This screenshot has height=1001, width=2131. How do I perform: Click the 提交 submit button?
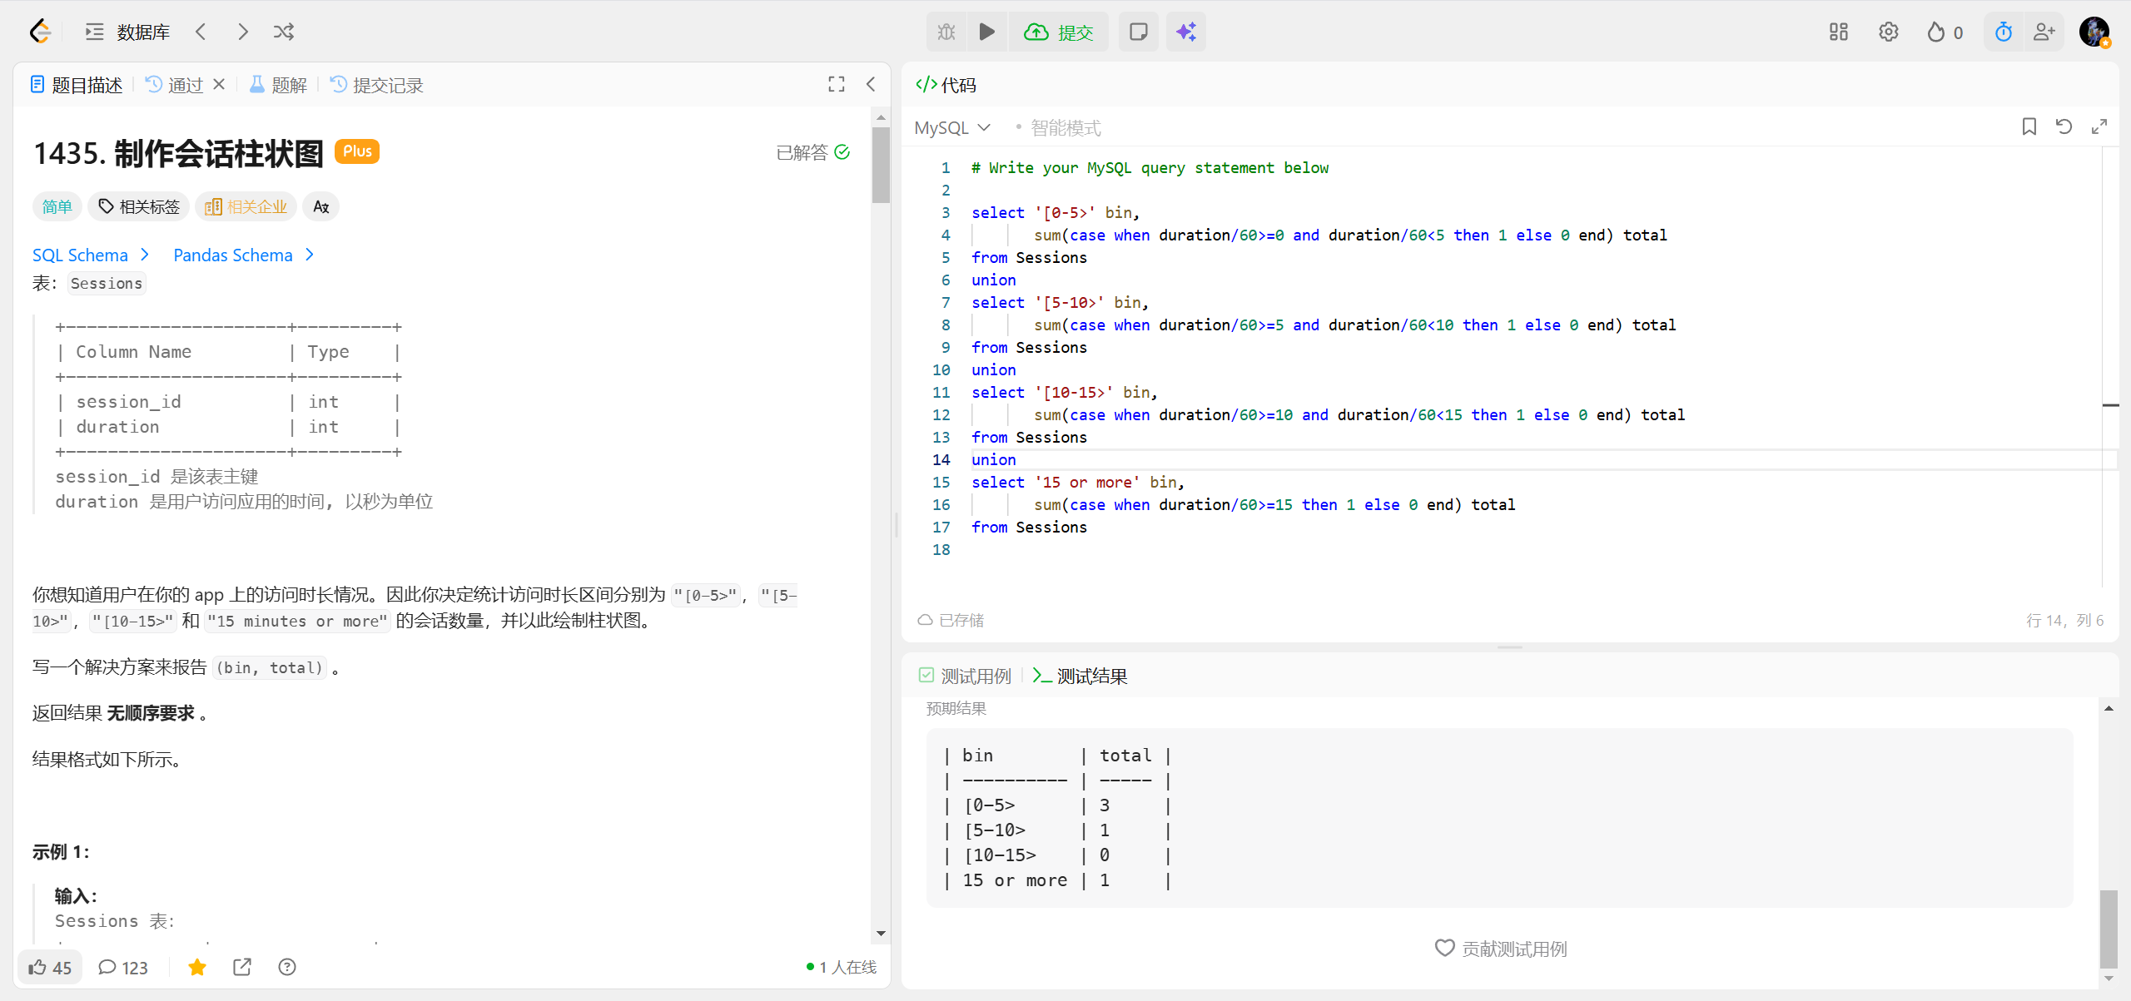click(x=1059, y=32)
